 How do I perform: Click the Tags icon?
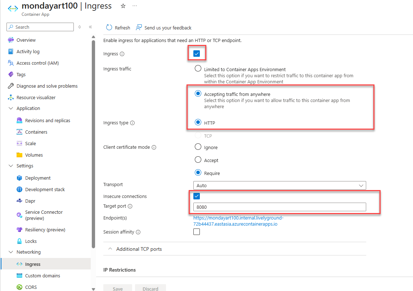pos(11,74)
